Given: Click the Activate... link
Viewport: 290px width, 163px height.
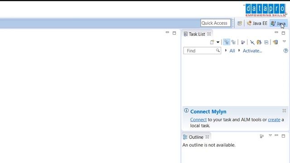Looking at the screenshot, I should click(x=252, y=51).
